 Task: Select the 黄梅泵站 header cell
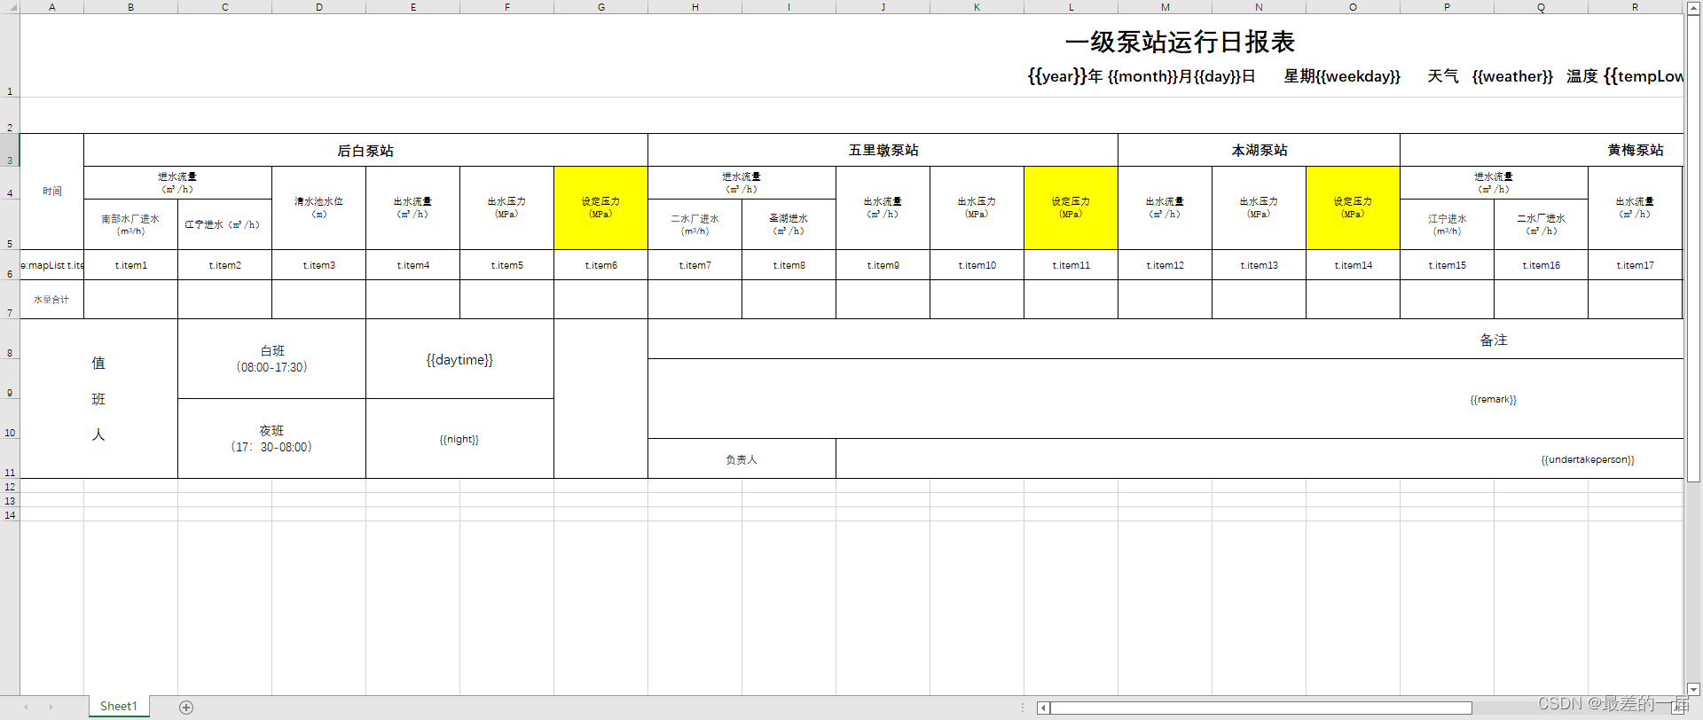click(x=1542, y=151)
